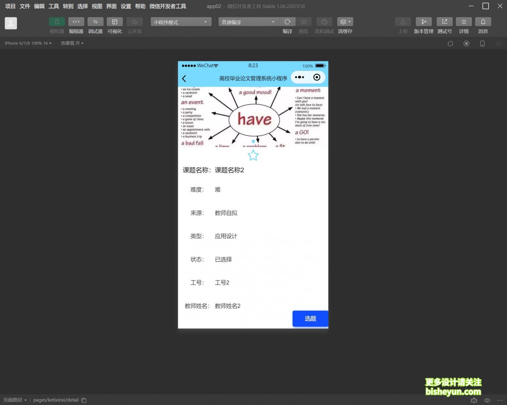This screenshot has width=507, height=405.
Task: Open messages bell icon (消息)
Action: (483, 22)
